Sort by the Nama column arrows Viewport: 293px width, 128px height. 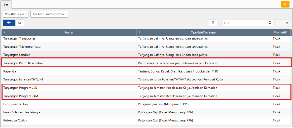pos(5,32)
